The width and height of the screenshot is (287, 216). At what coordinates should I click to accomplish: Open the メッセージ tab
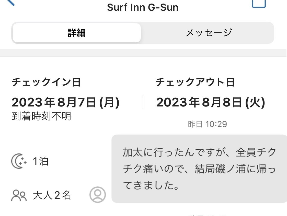coord(208,33)
